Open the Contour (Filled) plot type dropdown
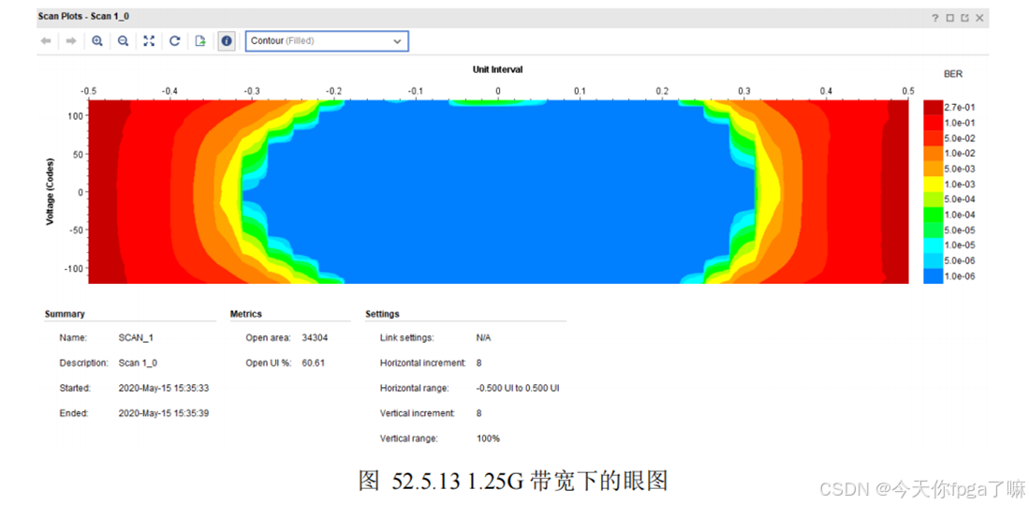This screenshot has width=1029, height=505. click(327, 40)
